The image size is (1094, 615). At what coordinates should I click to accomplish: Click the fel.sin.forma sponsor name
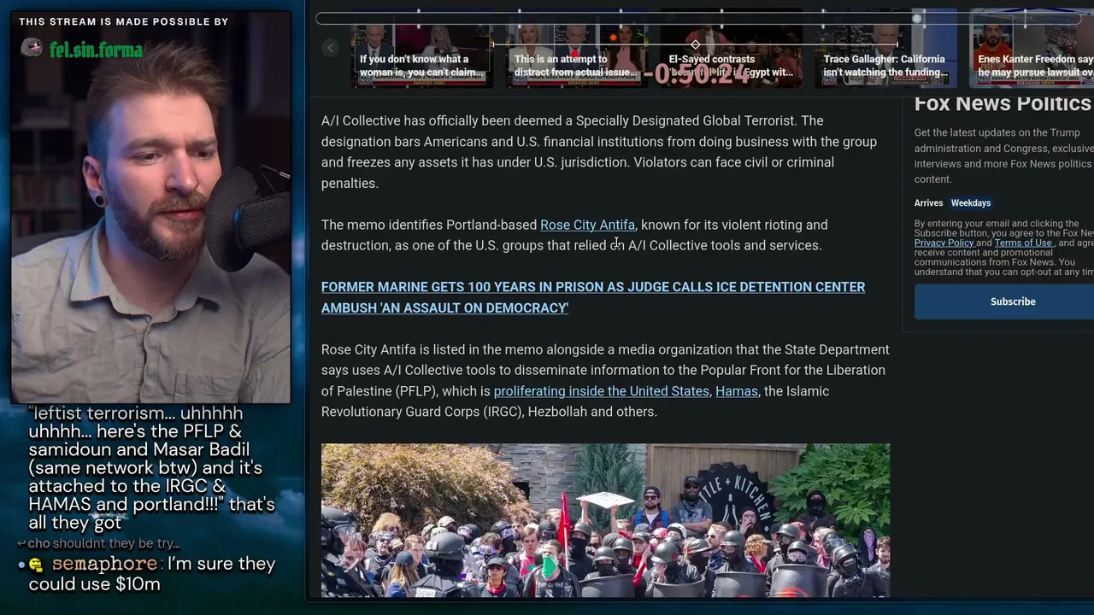96,50
